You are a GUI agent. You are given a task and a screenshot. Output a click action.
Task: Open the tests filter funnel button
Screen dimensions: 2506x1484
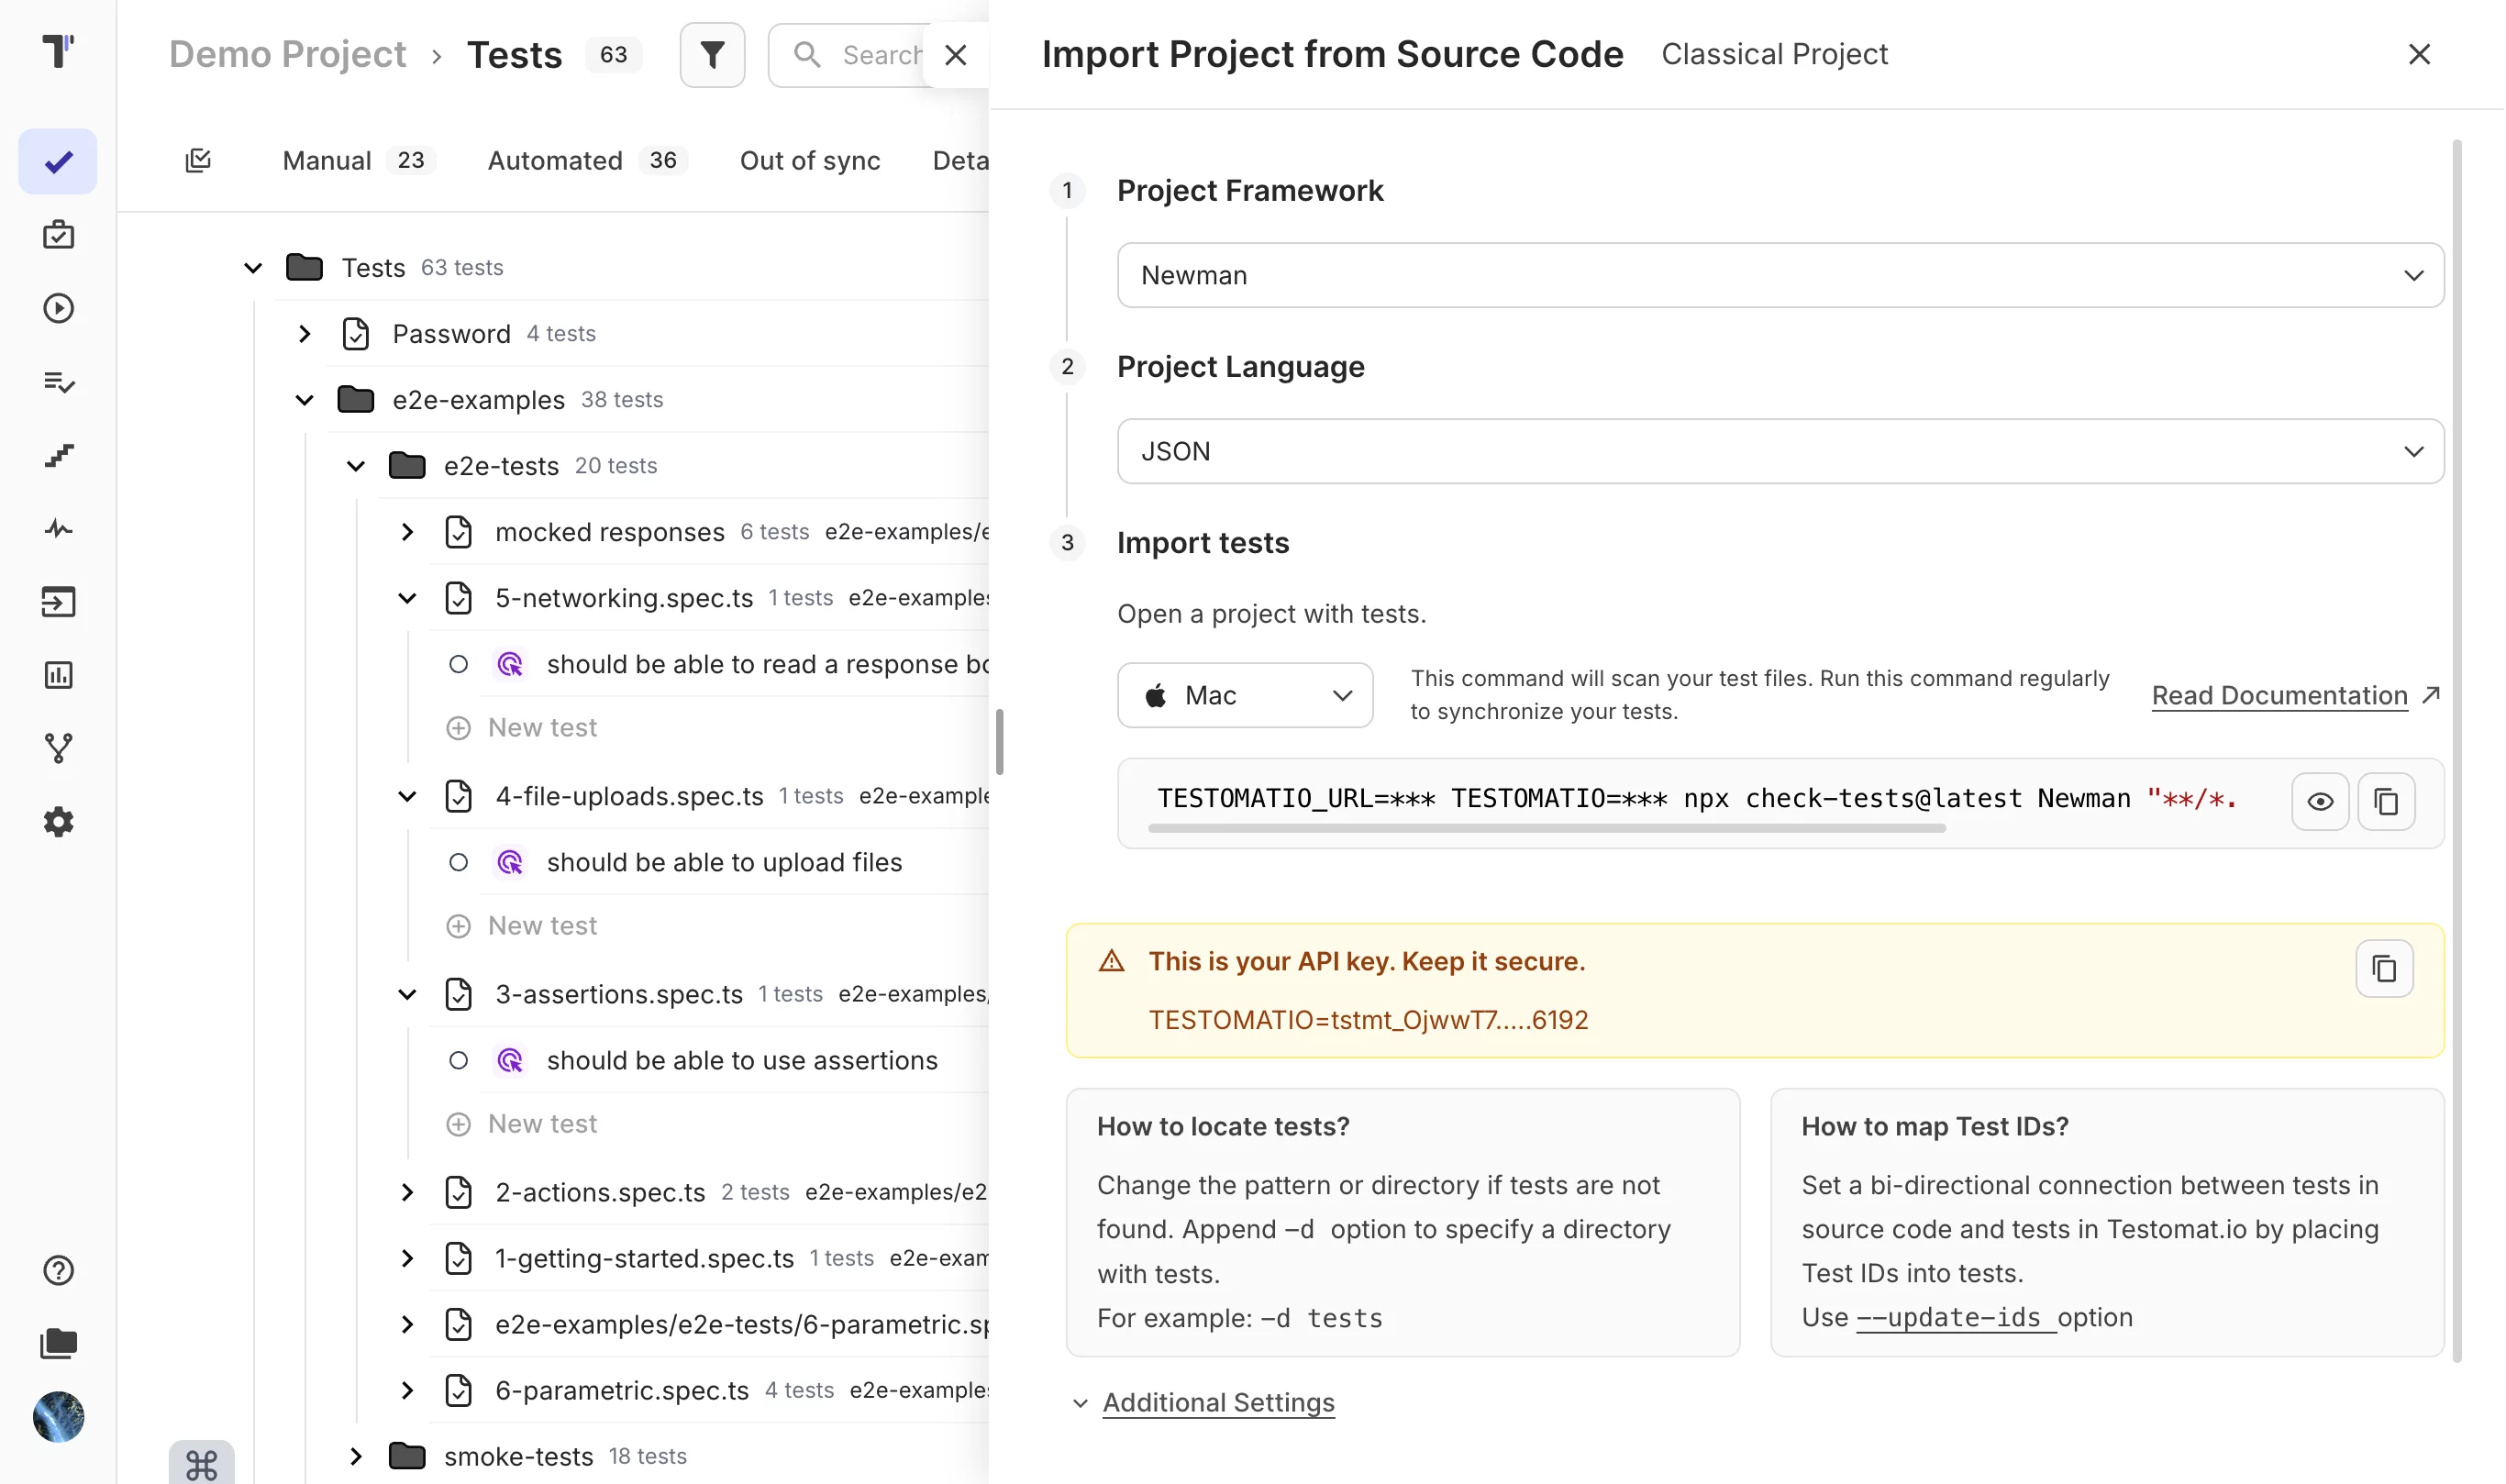[x=712, y=55]
